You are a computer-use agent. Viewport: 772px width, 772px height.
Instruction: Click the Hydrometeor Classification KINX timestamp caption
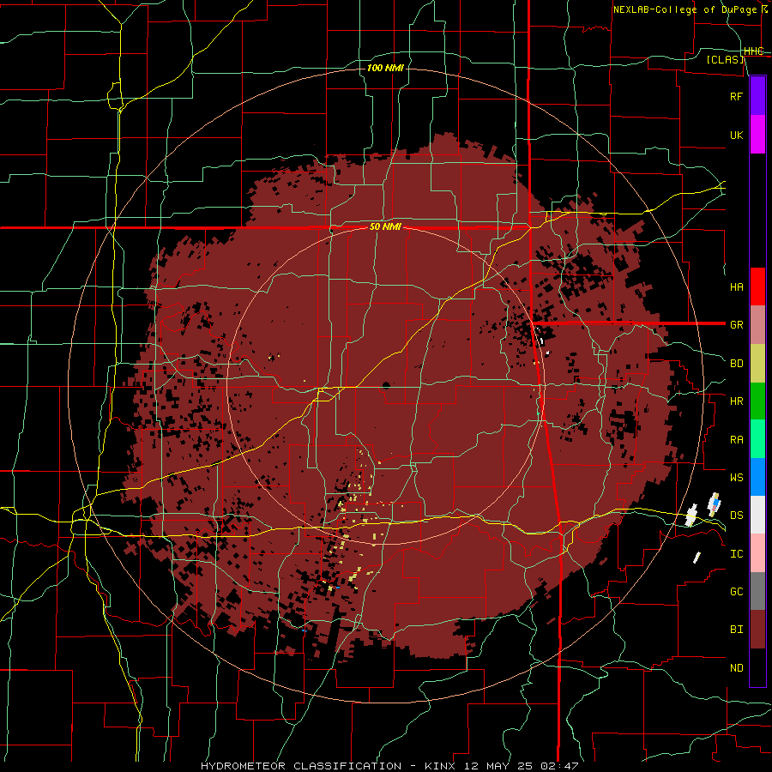tap(389, 766)
